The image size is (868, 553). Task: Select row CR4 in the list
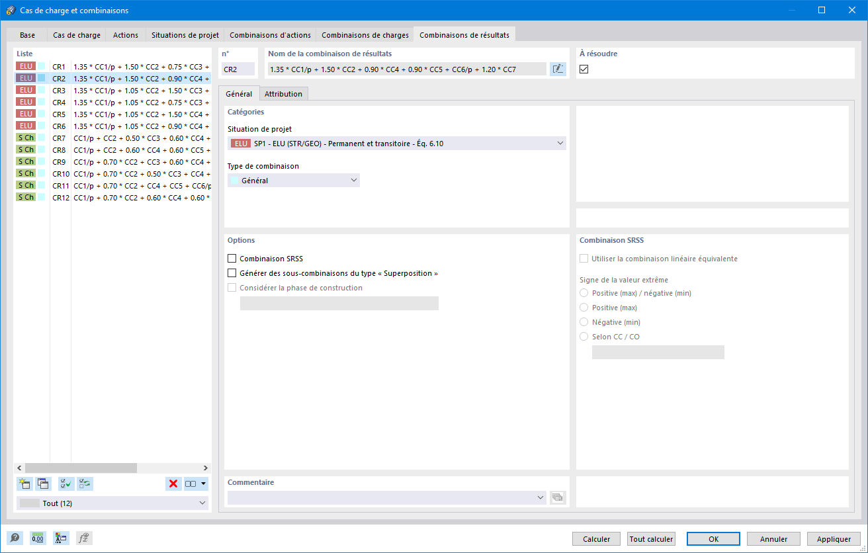coord(112,102)
